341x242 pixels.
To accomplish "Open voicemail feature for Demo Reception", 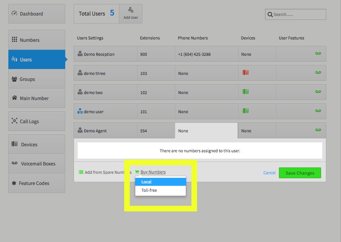I will pyautogui.click(x=318, y=53).
